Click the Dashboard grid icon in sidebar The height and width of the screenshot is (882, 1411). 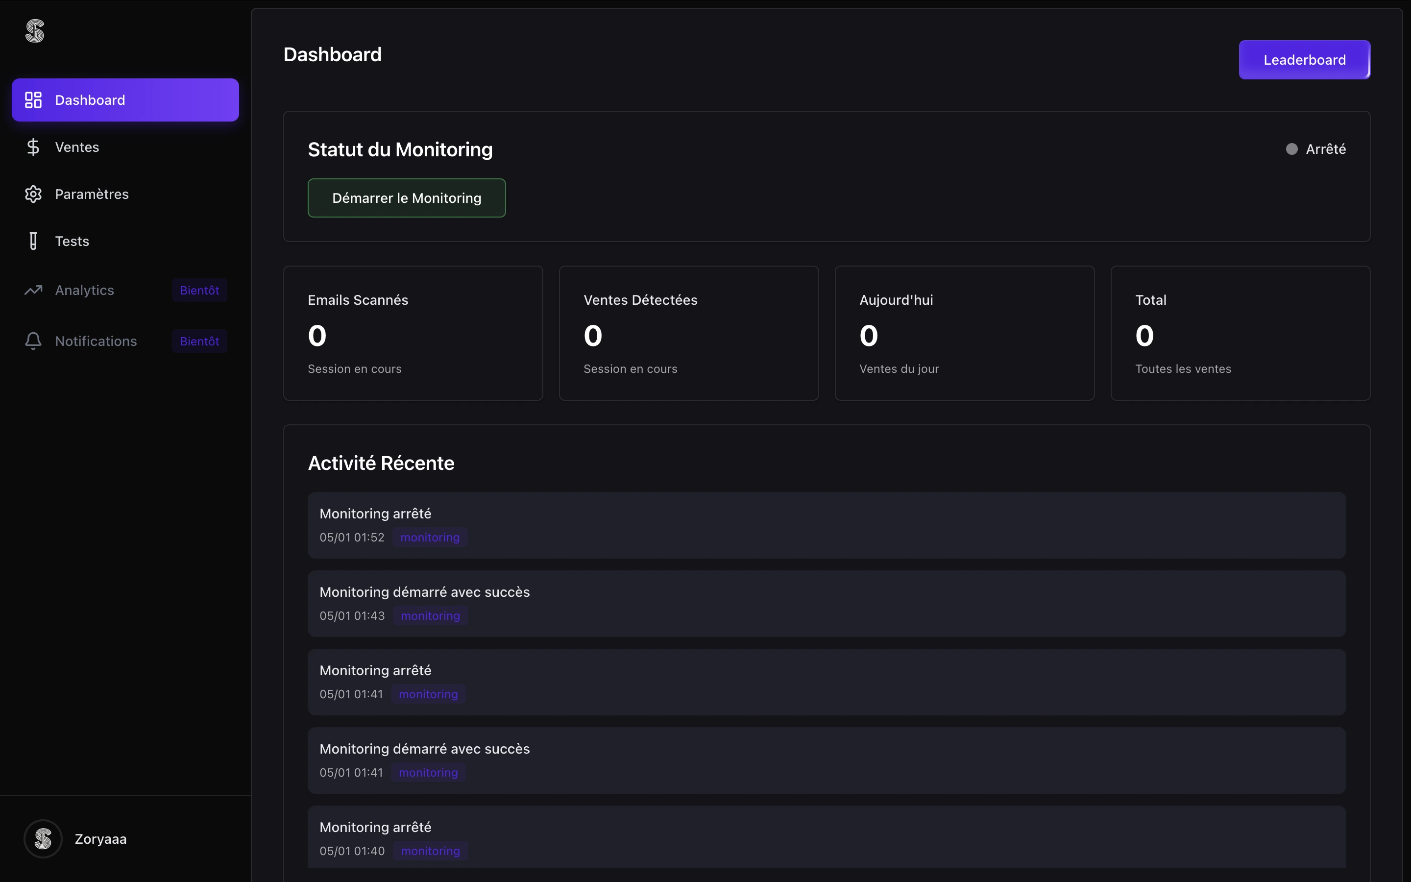tap(33, 100)
